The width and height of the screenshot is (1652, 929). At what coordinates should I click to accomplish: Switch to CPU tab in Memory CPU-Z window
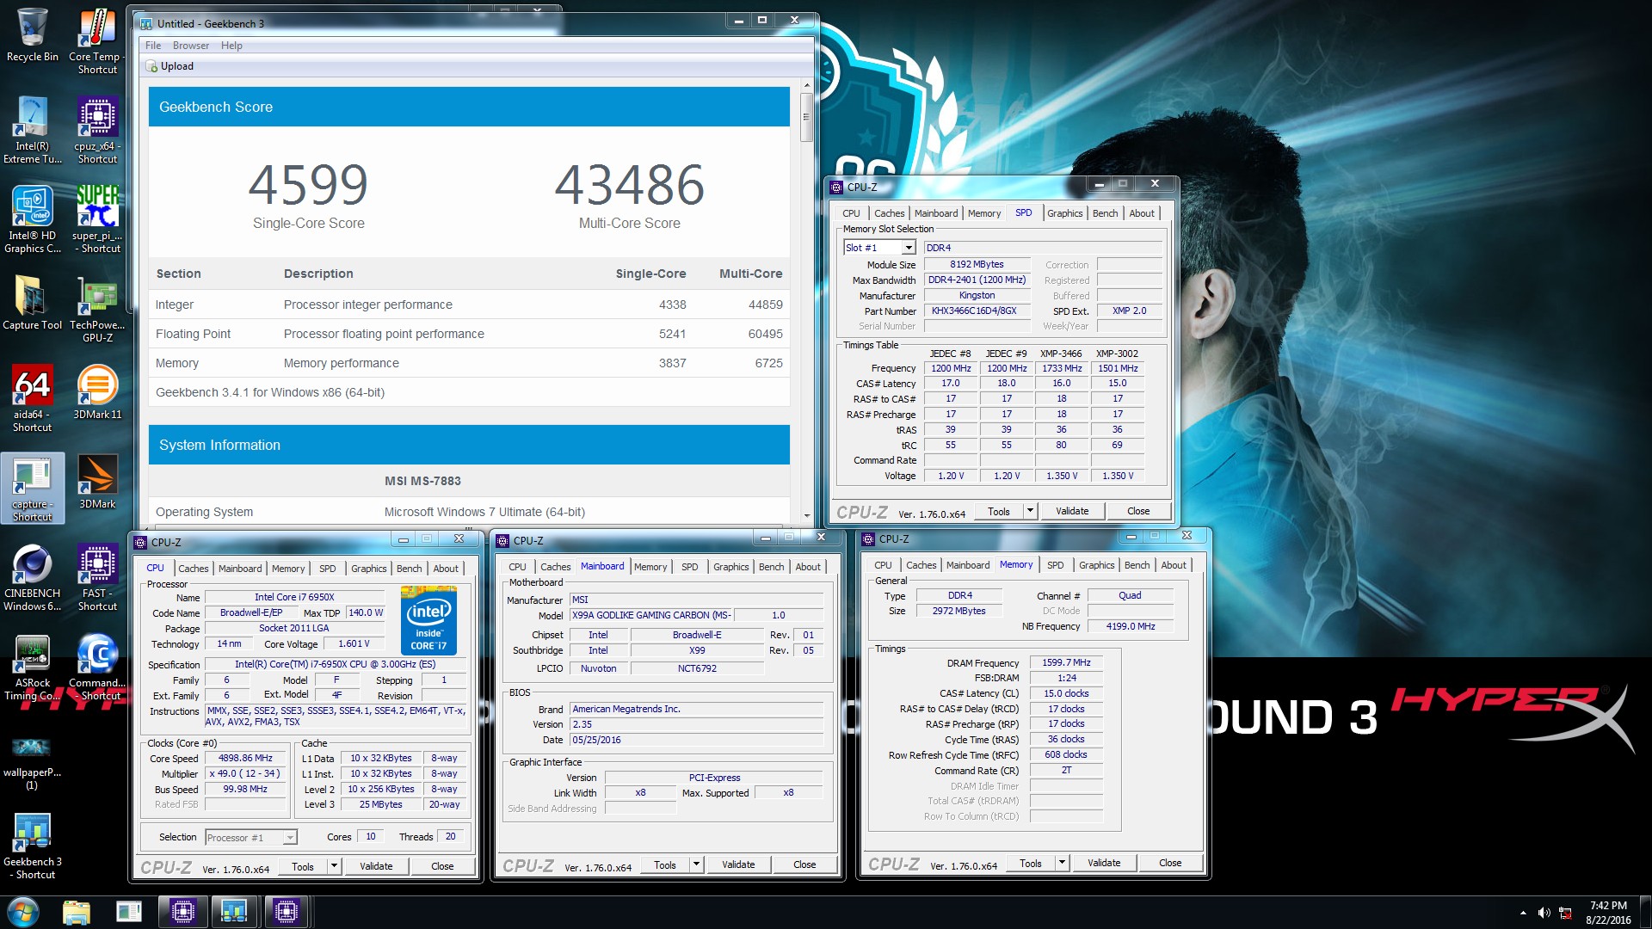[x=883, y=565]
